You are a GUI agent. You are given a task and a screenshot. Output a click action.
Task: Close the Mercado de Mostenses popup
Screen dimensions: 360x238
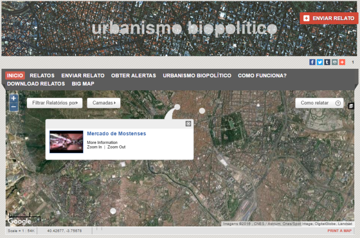pos(188,124)
